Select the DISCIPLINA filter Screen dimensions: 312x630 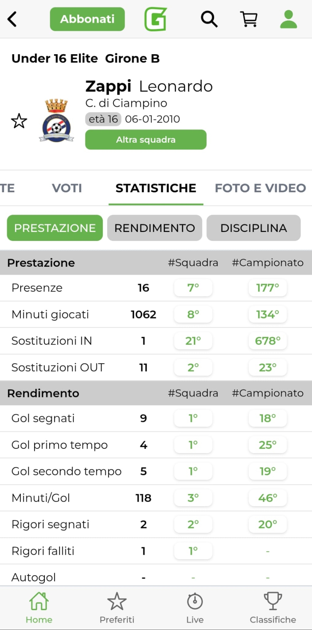coord(253,228)
